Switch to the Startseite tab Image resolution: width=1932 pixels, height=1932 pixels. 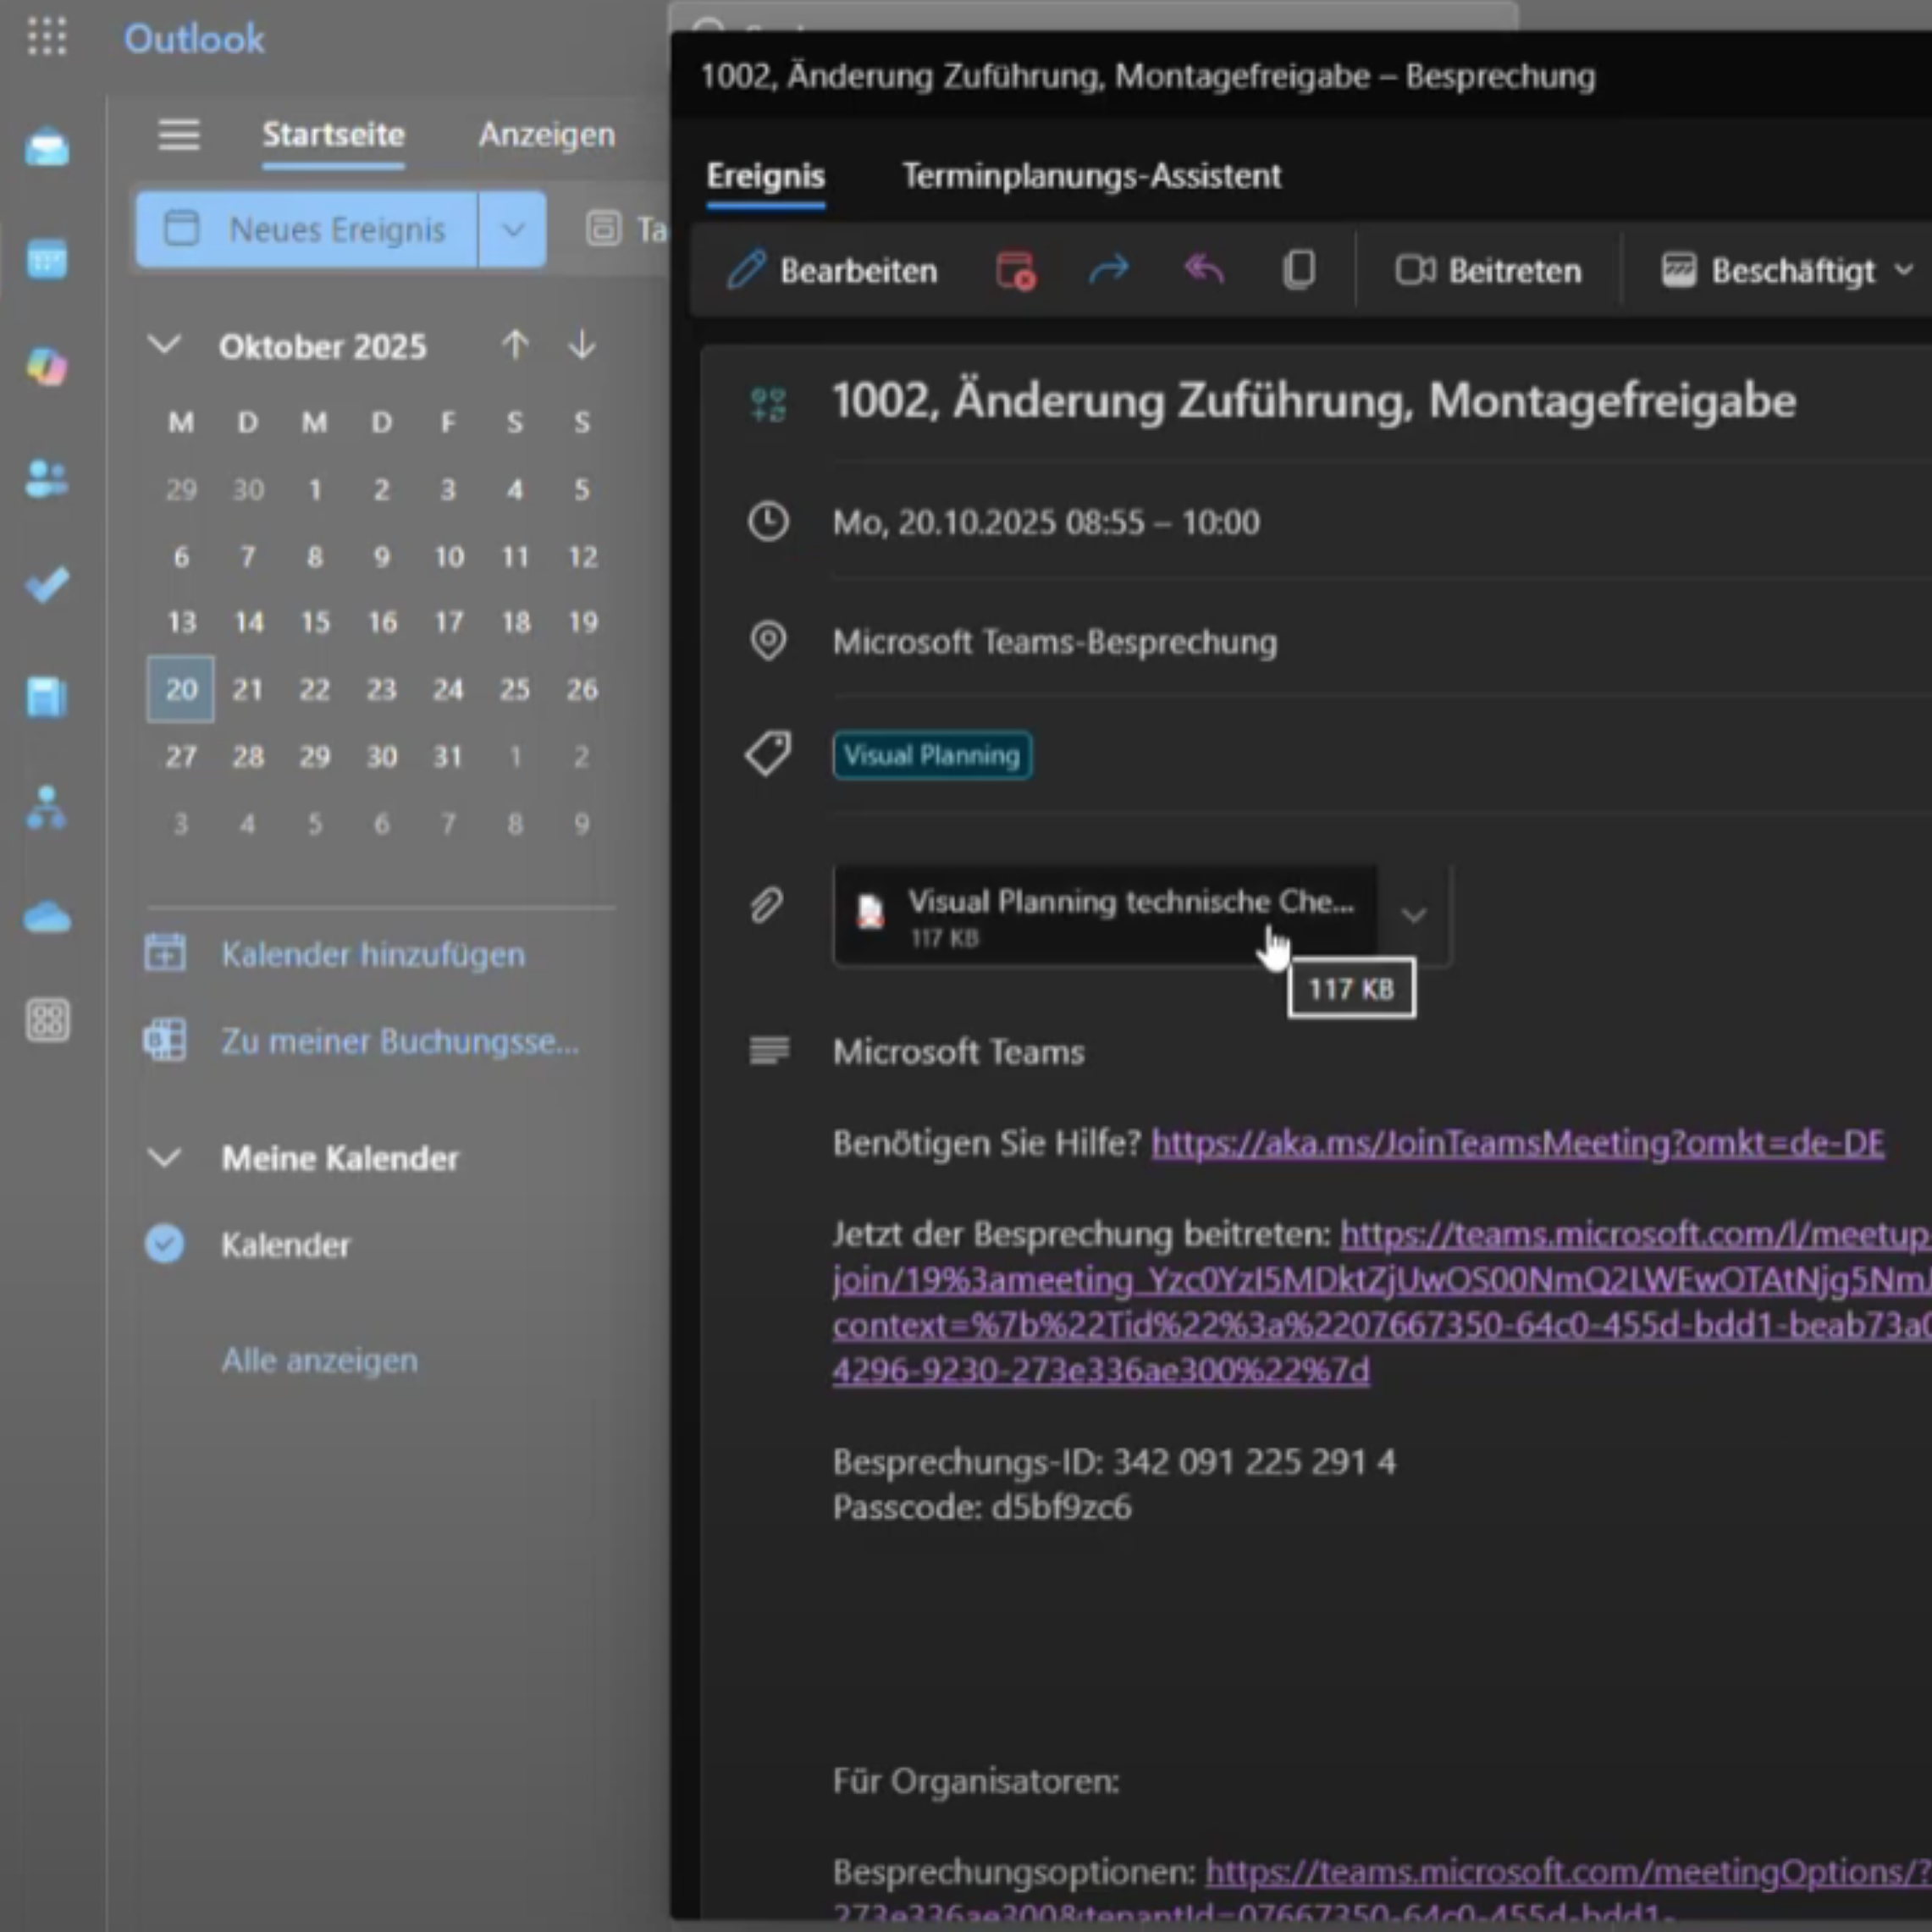333,135
